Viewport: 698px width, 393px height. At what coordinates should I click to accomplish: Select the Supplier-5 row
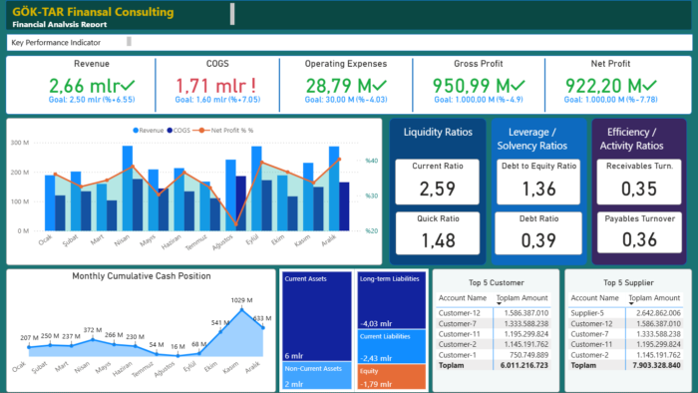(625, 313)
